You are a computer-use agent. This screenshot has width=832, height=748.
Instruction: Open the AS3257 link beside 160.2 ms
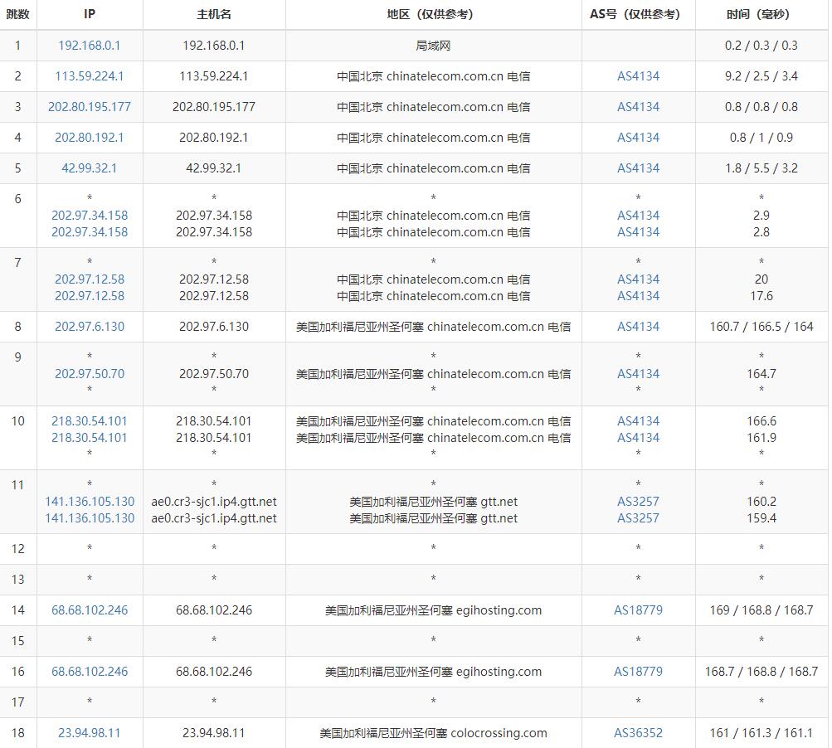[x=639, y=502]
